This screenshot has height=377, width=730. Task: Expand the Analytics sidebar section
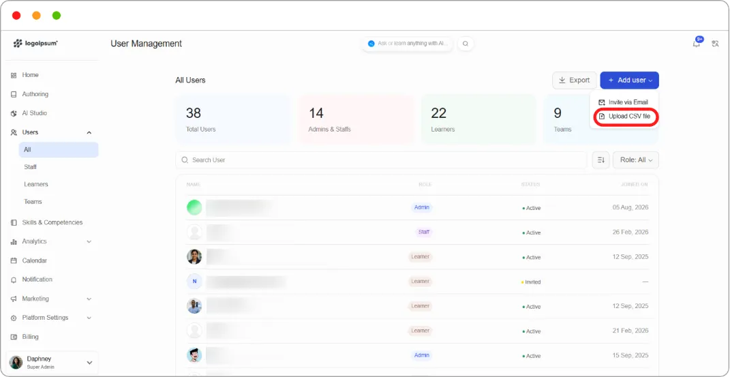point(89,241)
